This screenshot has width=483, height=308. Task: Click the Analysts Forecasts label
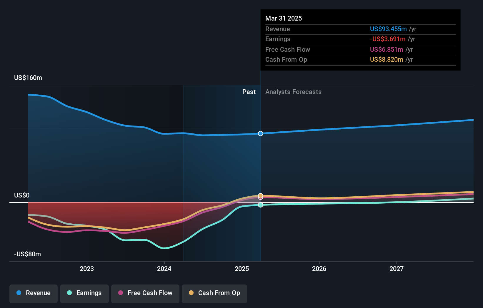pos(293,92)
